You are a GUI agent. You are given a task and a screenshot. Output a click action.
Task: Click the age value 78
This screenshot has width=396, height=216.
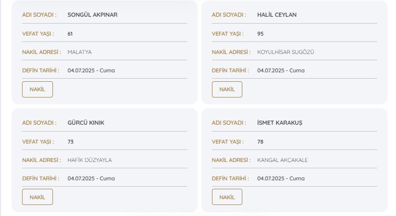click(260, 142)
